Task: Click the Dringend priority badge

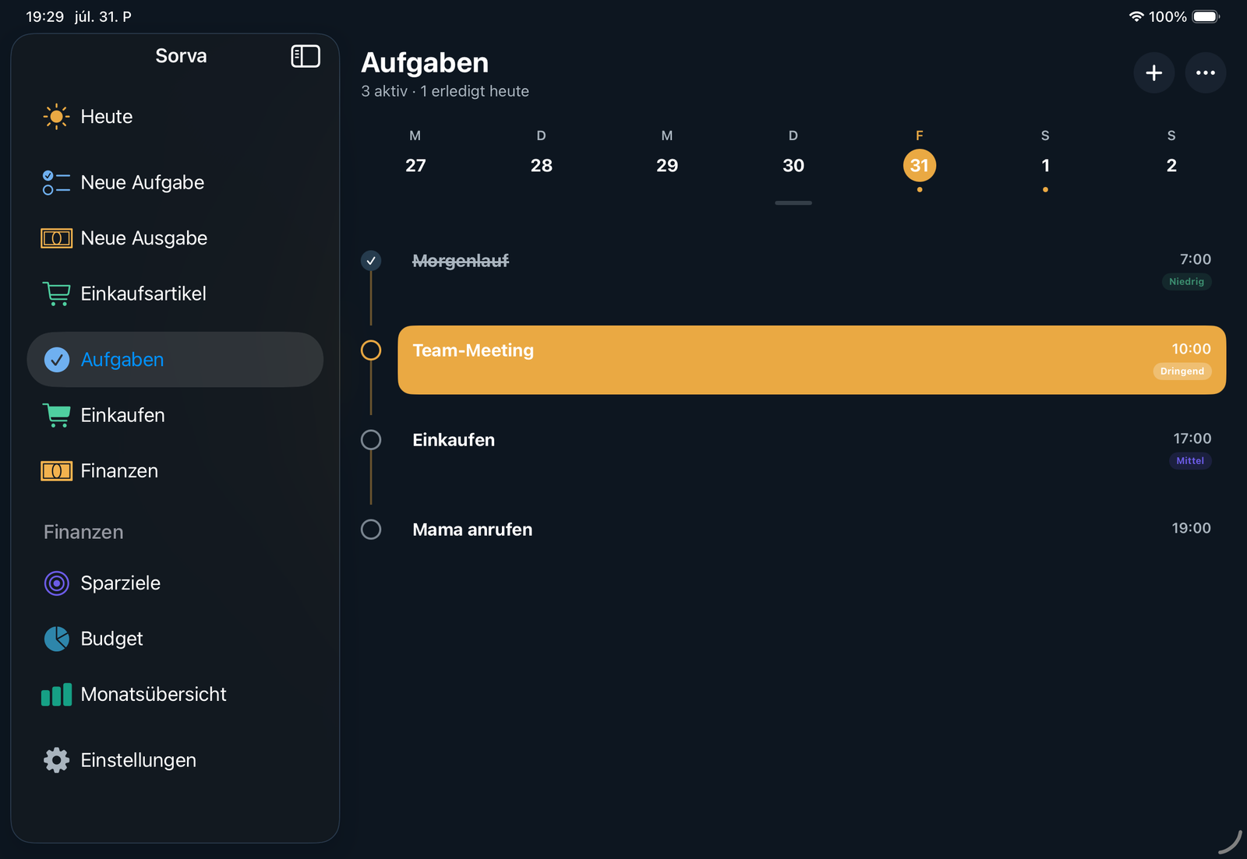Action: (1182, 371)
